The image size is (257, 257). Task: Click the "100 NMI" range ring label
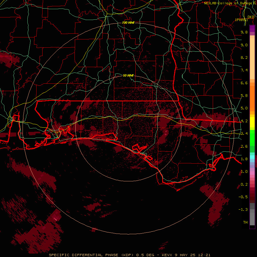(128, 23)
